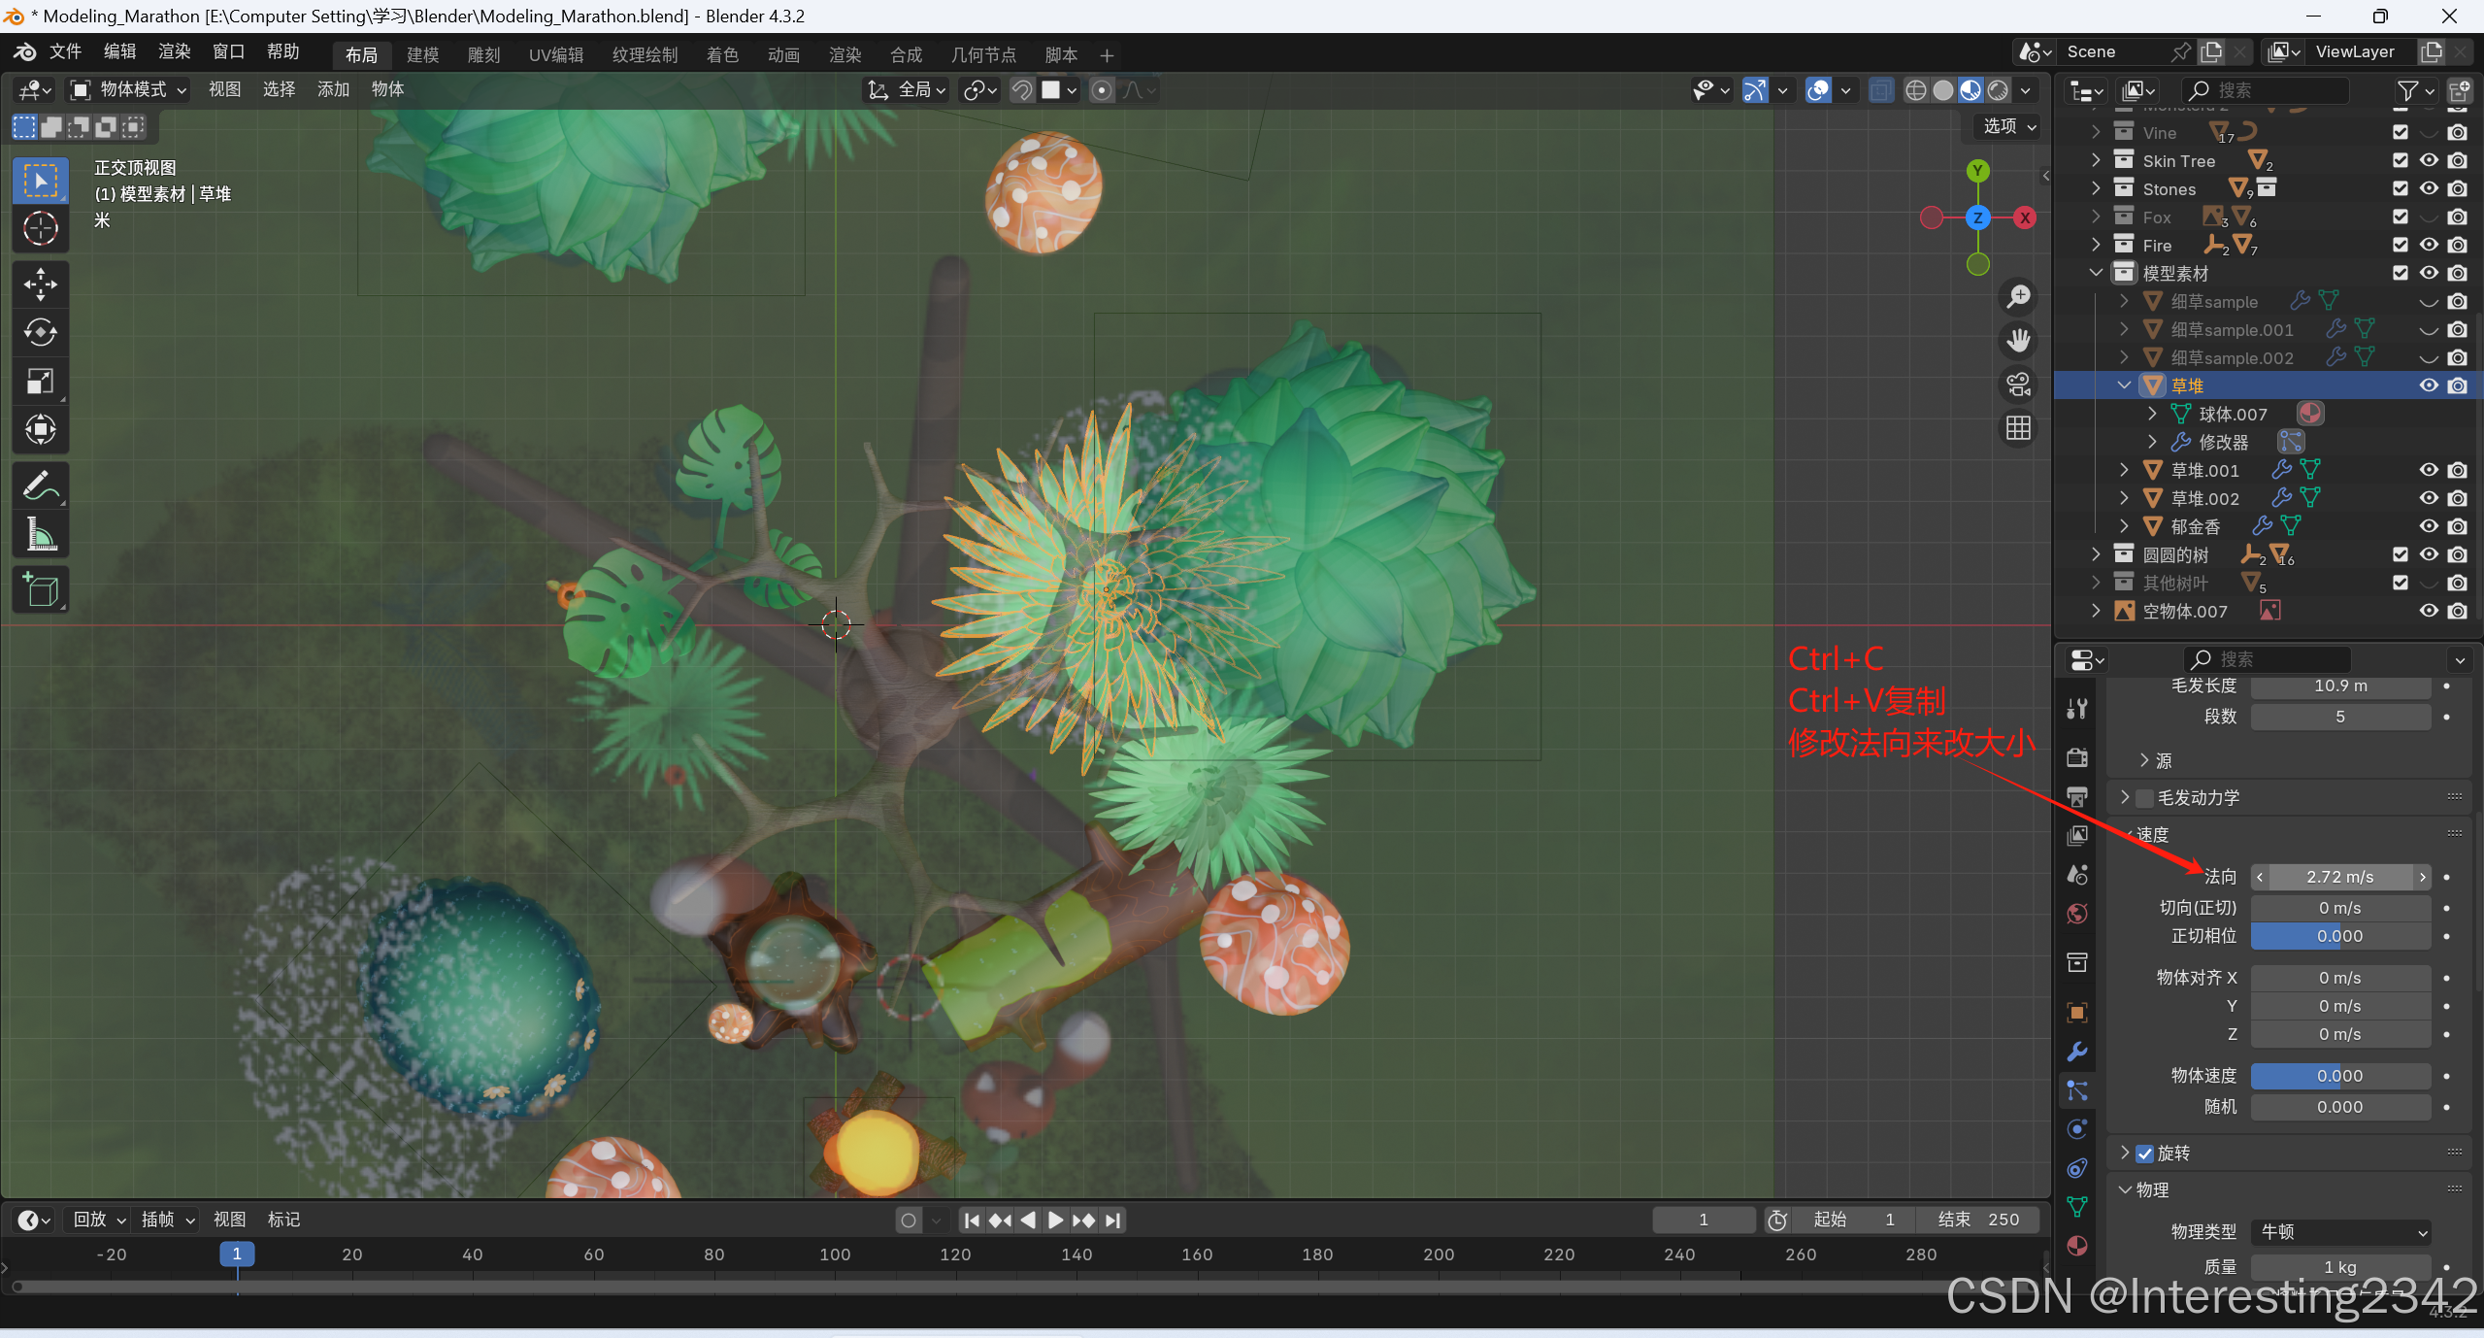Open the 编辑 menu
2484x1338 pixels.
[x=119, y=51]
